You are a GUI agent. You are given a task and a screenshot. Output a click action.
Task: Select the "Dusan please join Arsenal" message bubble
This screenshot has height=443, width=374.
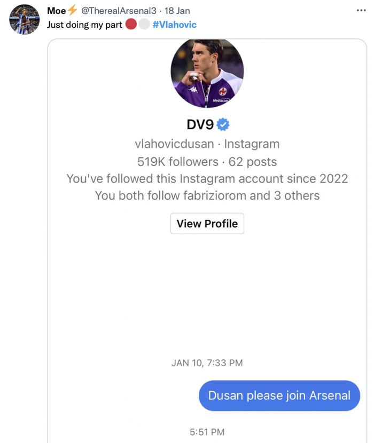pyautogui.click(x=279, y=395)
